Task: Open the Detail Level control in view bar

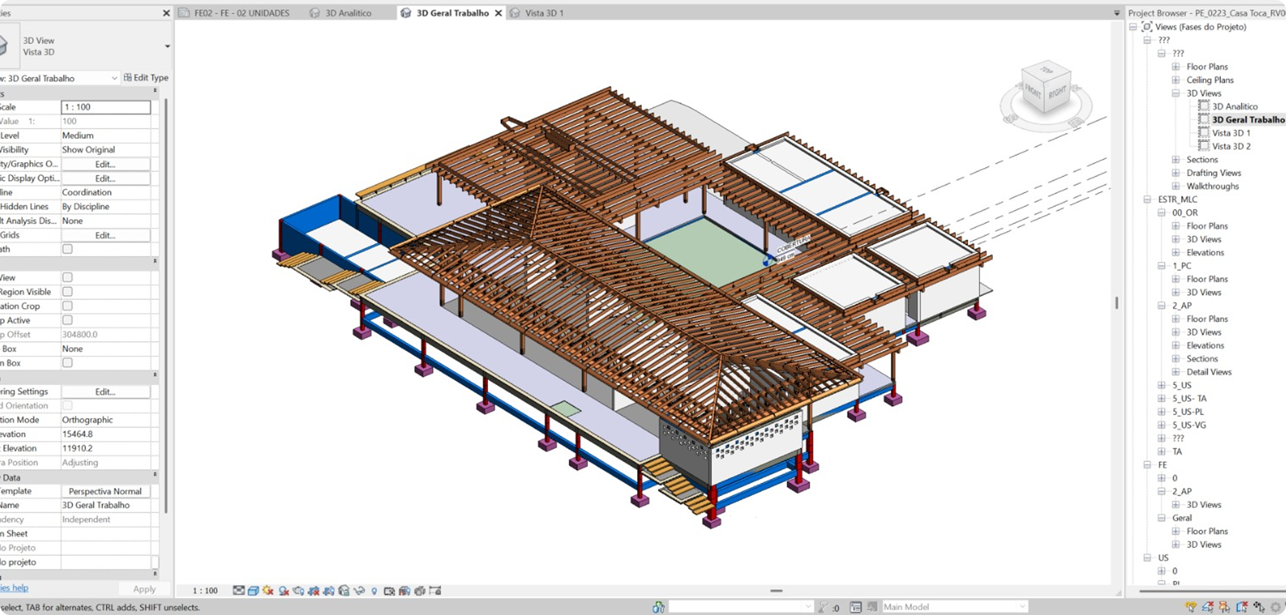Action: [x=239, y=590]
